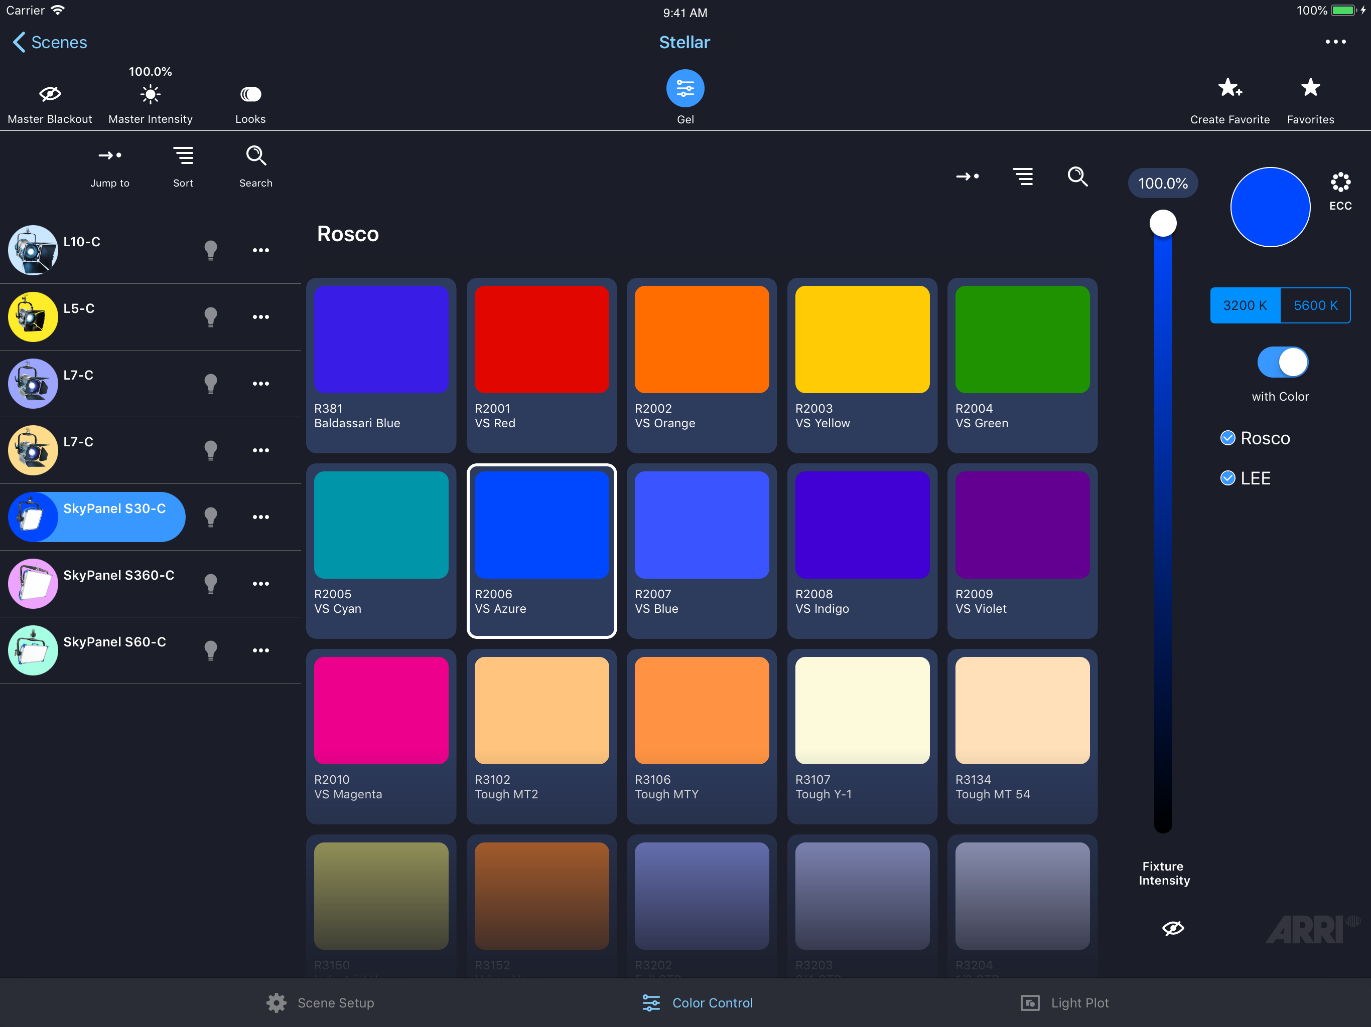Click the Sort icon above fixture list

184,155
